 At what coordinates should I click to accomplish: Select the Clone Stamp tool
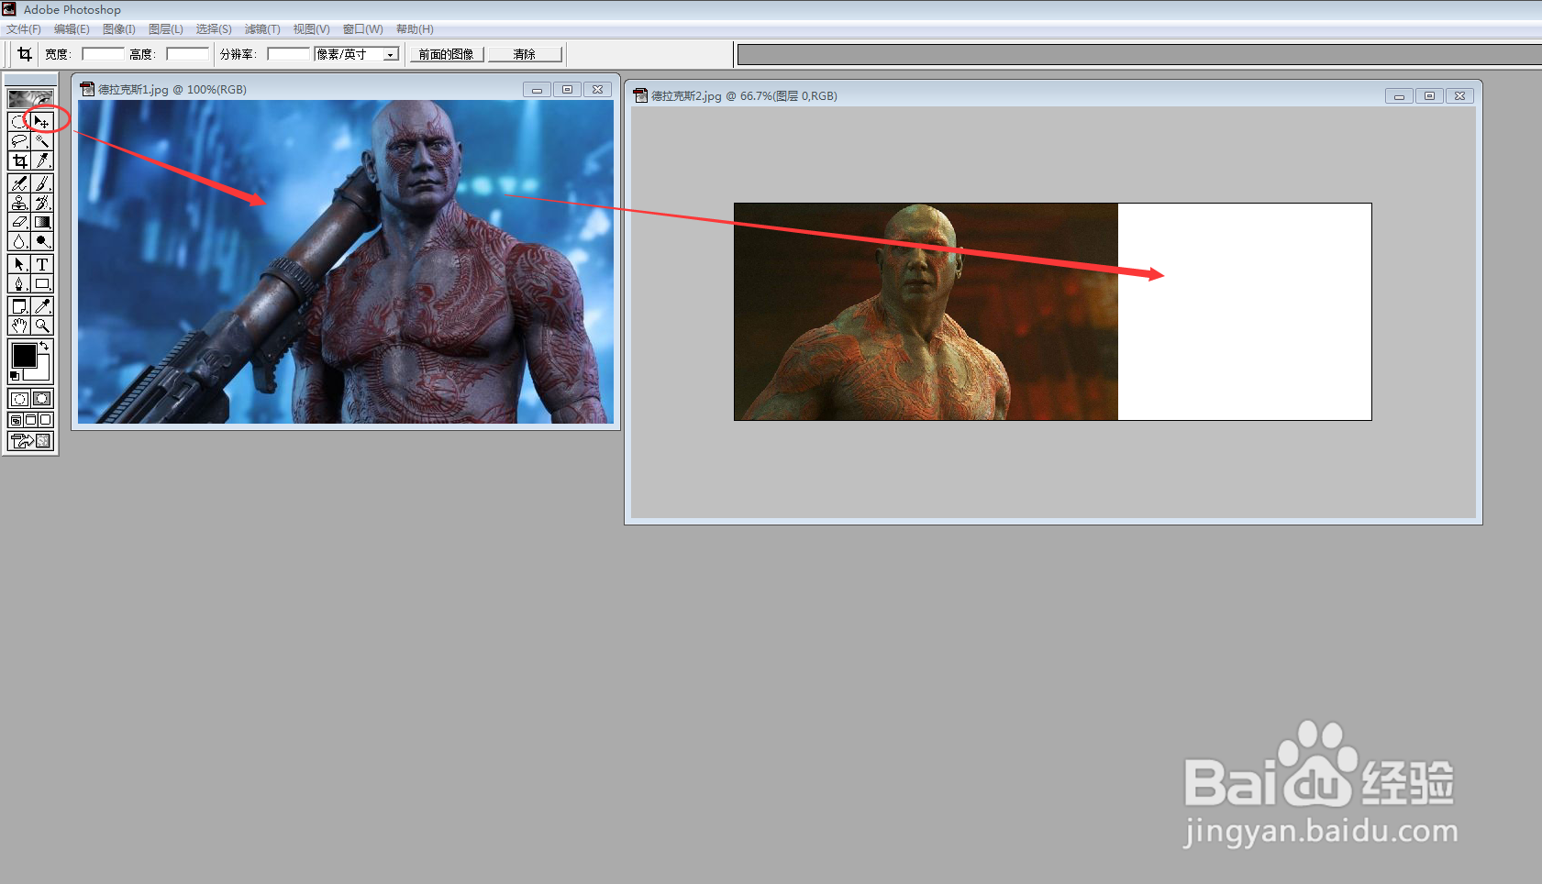19,203
